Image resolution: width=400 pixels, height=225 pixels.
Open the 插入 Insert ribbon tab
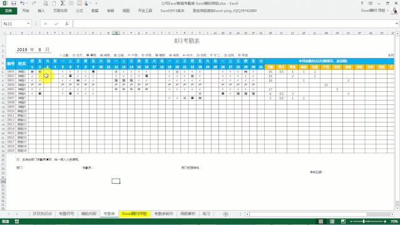click(x=41, y=11)
